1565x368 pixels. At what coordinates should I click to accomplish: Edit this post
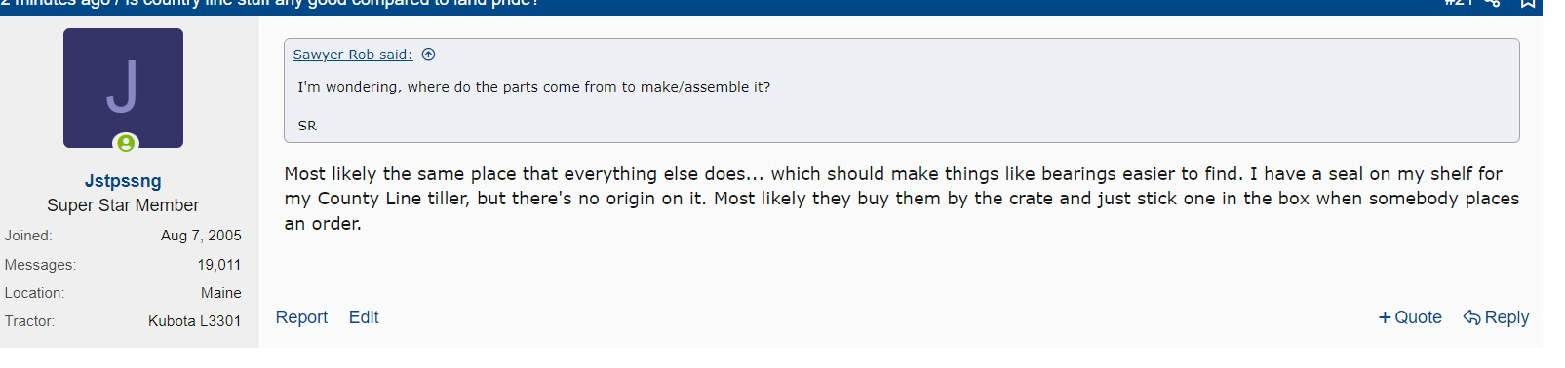[364, 317]
